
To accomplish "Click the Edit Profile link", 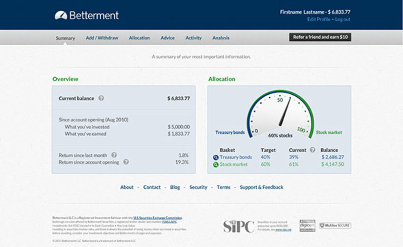I will click(318, 19).
